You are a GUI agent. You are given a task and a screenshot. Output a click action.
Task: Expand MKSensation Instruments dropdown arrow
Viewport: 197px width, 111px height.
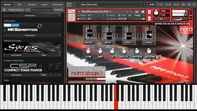point(59,35)
